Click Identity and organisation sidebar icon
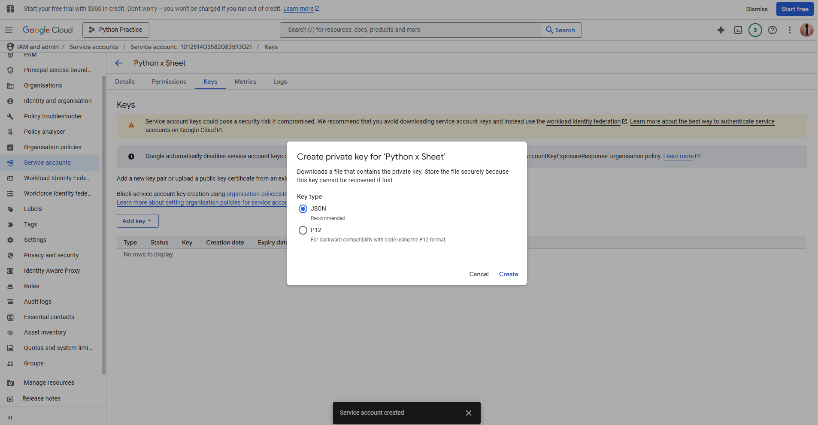The image size is (818, 425). point(10,101)
